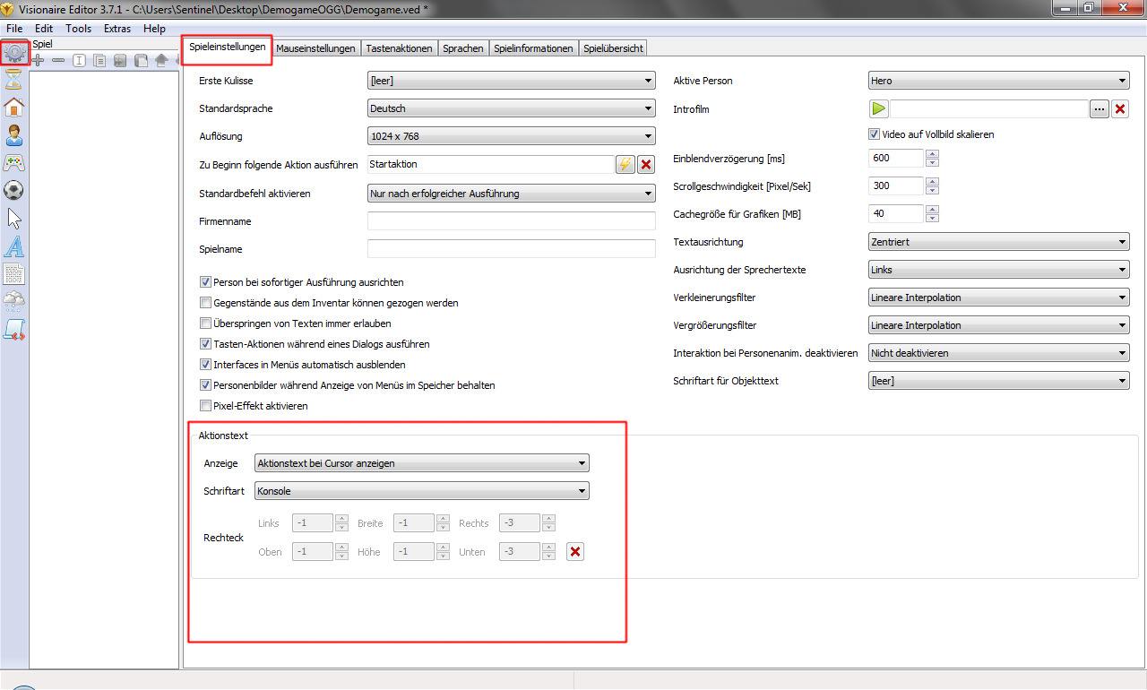Viewport: 1147px width, 690px height.
Task: Click the copy list toolbar icon
Action: 99,60
